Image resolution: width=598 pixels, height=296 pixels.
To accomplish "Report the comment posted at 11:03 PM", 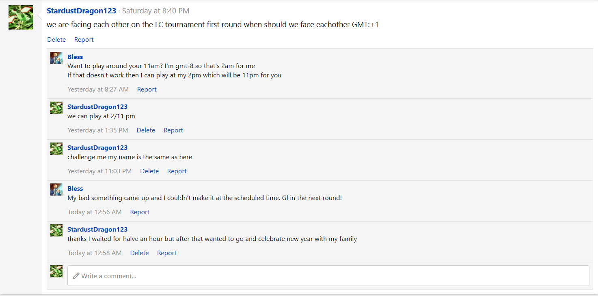I will pyautogui.click(x=177, y=171).
